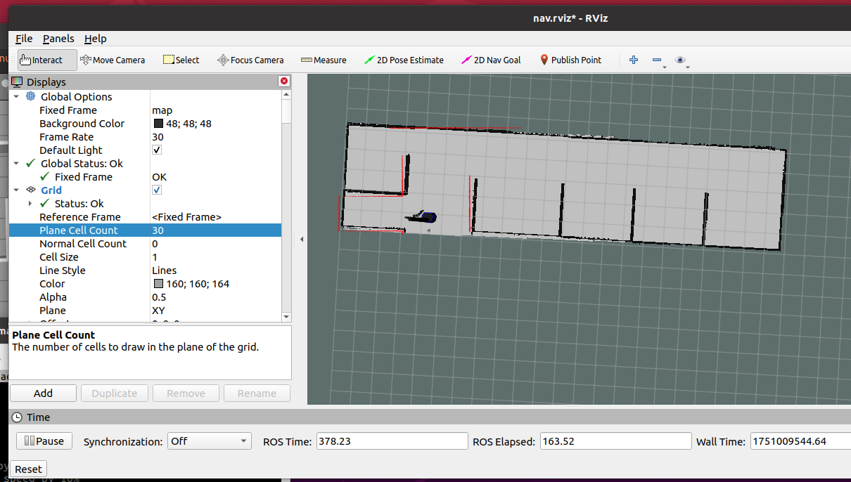
Task: Click the blue plus add-tool icon
Action: pyautogui.click(x=634, y=60)
